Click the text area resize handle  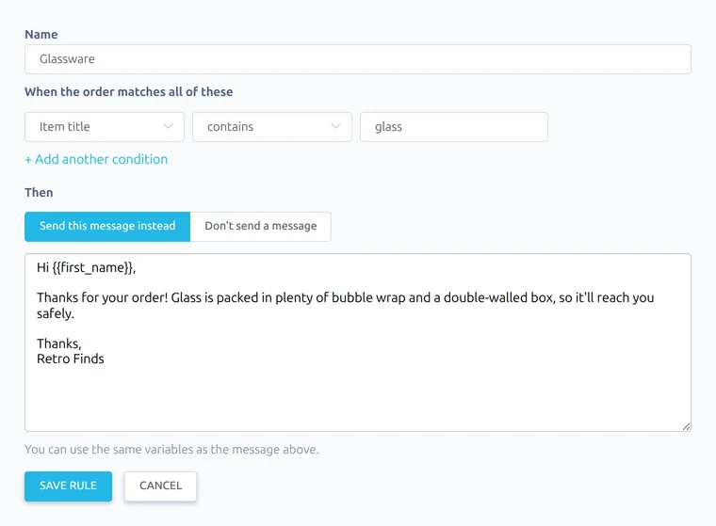[x=686, y=426]
